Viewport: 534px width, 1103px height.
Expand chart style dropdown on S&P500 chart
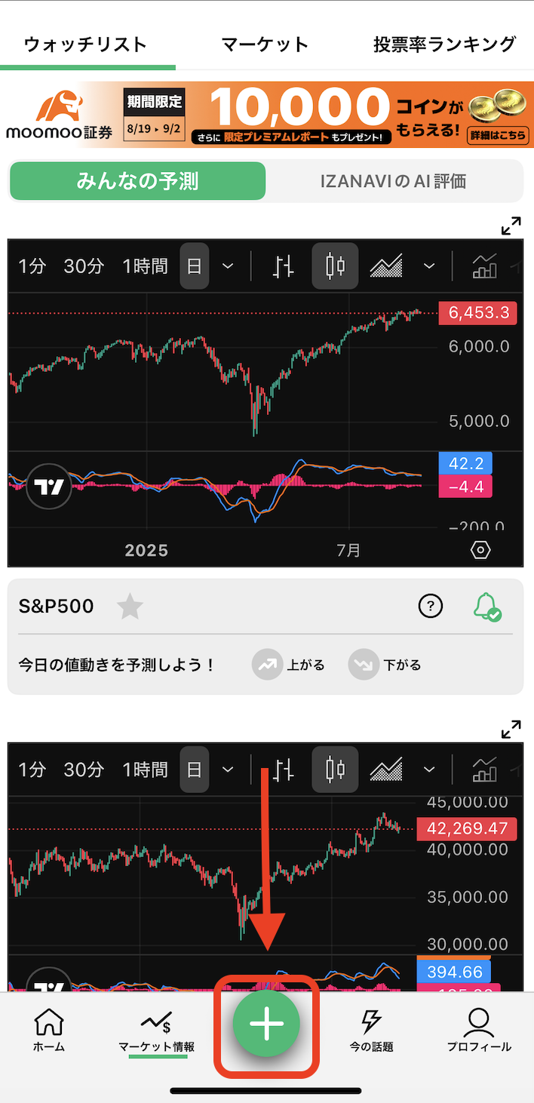point(429,266)
